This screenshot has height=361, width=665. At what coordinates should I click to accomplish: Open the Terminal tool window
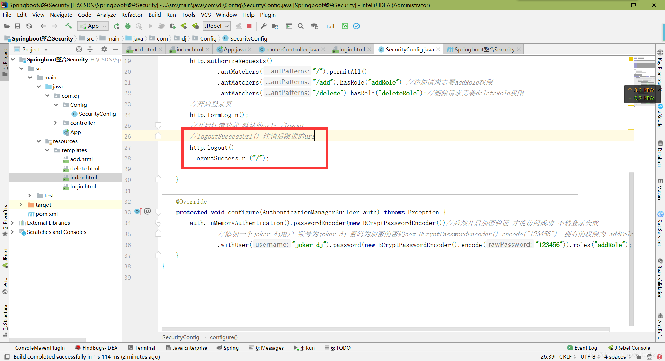(x=142, y=348)
